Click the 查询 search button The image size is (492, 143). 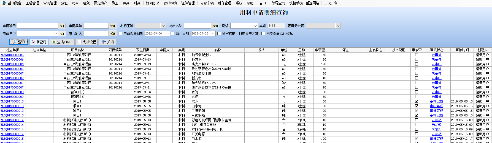tap(19, 42)
